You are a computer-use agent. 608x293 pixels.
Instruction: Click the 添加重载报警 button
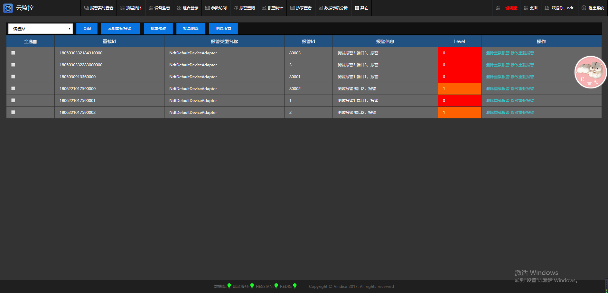point(119,29)
